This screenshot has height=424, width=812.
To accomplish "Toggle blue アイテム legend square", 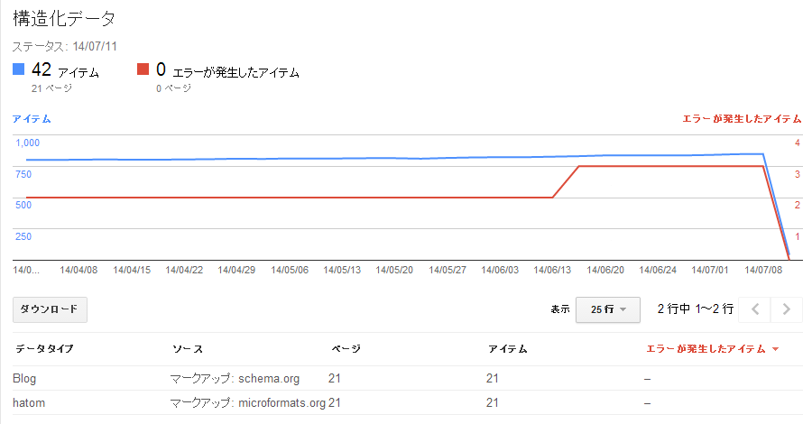I will click(19, 69).
